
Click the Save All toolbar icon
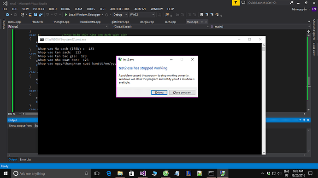41,15
